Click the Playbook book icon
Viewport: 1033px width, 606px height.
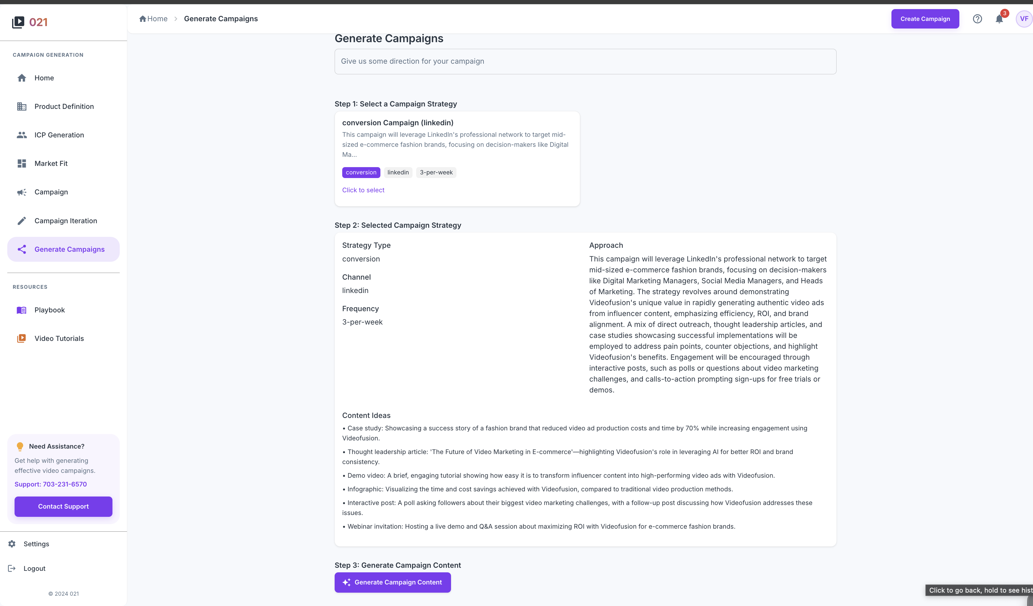point(22,310)
